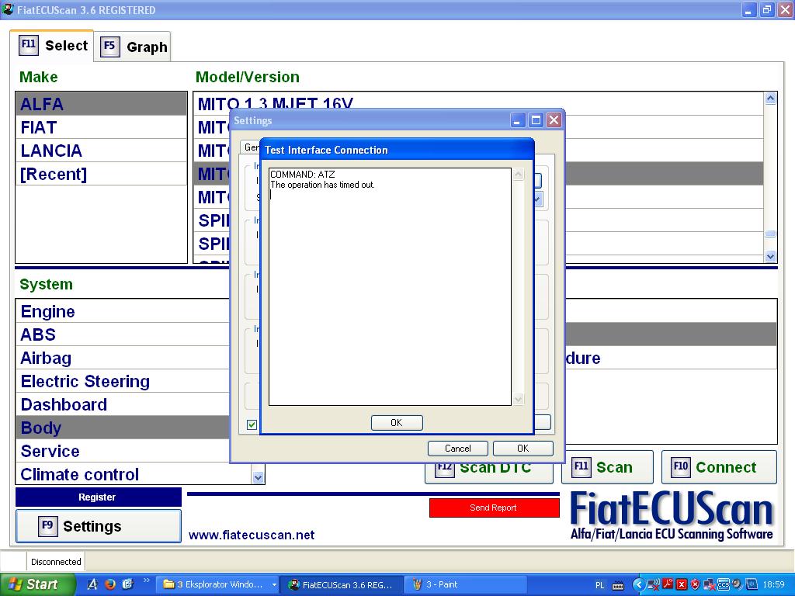Confirm OK in Test Interface Connection dialog
The width and height of the screenshot is (795, 596).
(x=397, y=422)
